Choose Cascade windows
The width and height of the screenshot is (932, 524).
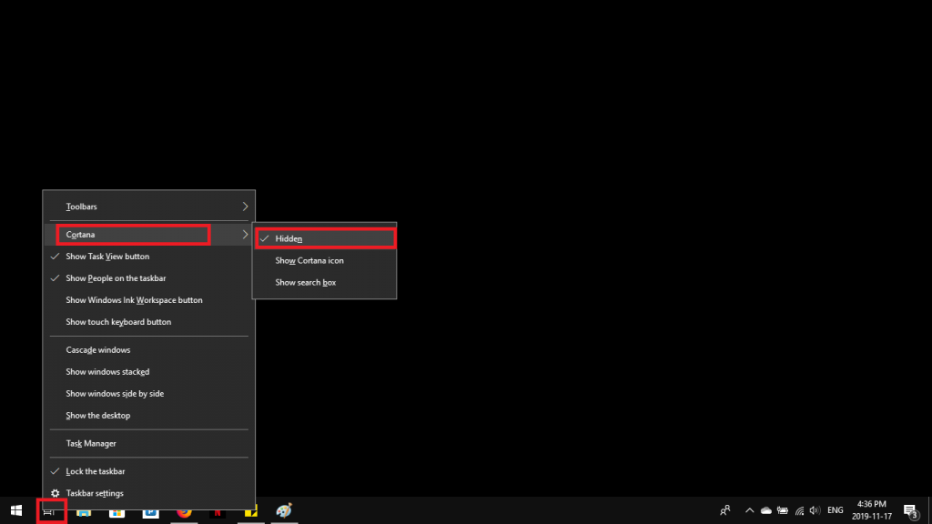(148, 350)
